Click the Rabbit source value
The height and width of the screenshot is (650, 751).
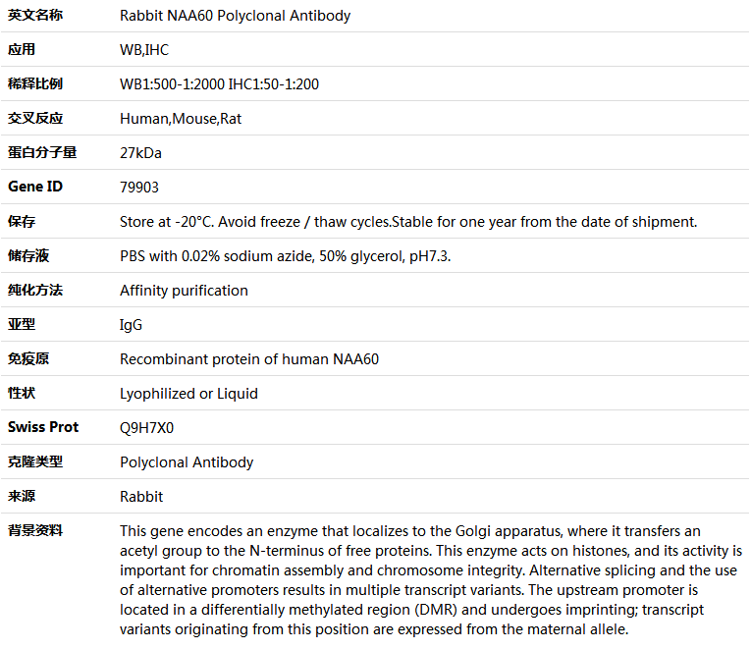pos(141,497)
